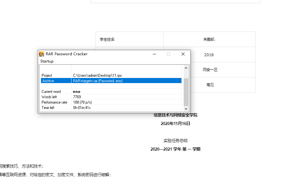Click the 实验任务总纲 heading
Image resolution: width=299 pixels, height=180 pixels.
tap(175, 141)
